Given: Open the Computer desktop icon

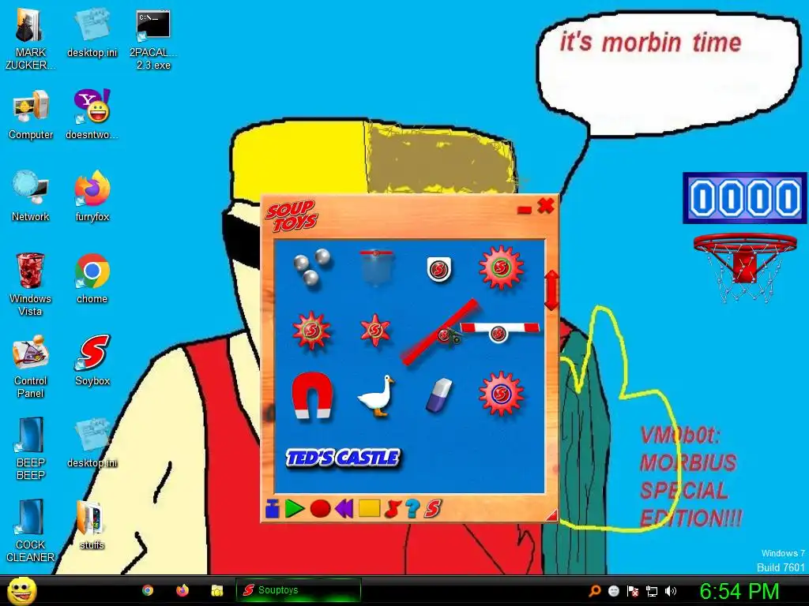Looking at the screenshot, I should point(31,115).
